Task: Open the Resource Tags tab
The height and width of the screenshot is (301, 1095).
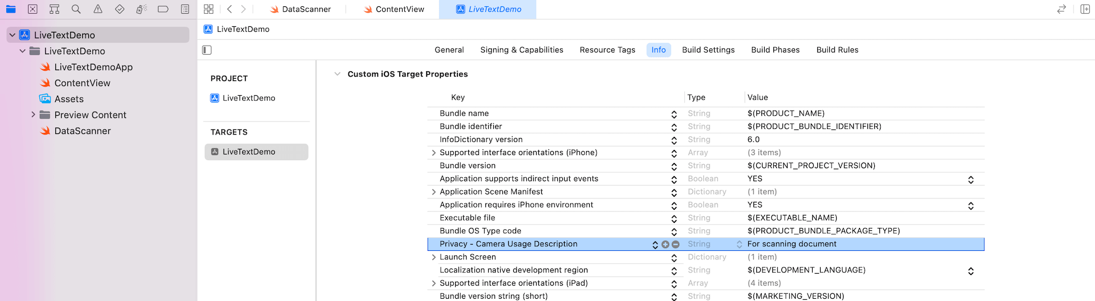Action: tap(607, 50)
